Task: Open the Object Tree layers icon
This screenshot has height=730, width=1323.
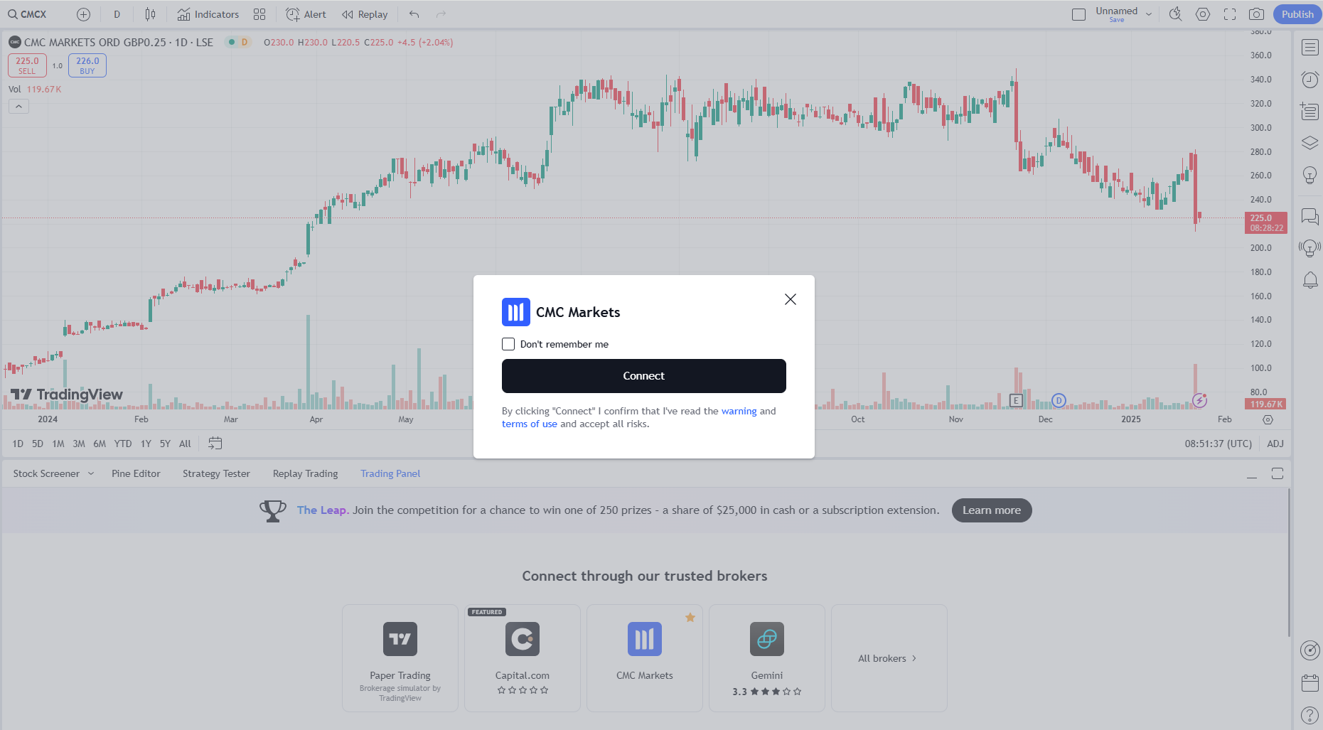Action: point(1309,142)
